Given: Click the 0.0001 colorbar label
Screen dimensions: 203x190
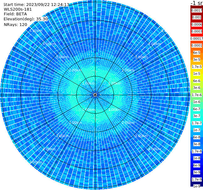Looking at the screenshot, I should (197, 45).
